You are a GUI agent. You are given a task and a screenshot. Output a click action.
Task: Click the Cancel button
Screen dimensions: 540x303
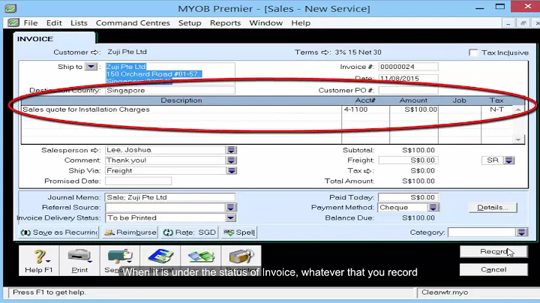point(493,269)
